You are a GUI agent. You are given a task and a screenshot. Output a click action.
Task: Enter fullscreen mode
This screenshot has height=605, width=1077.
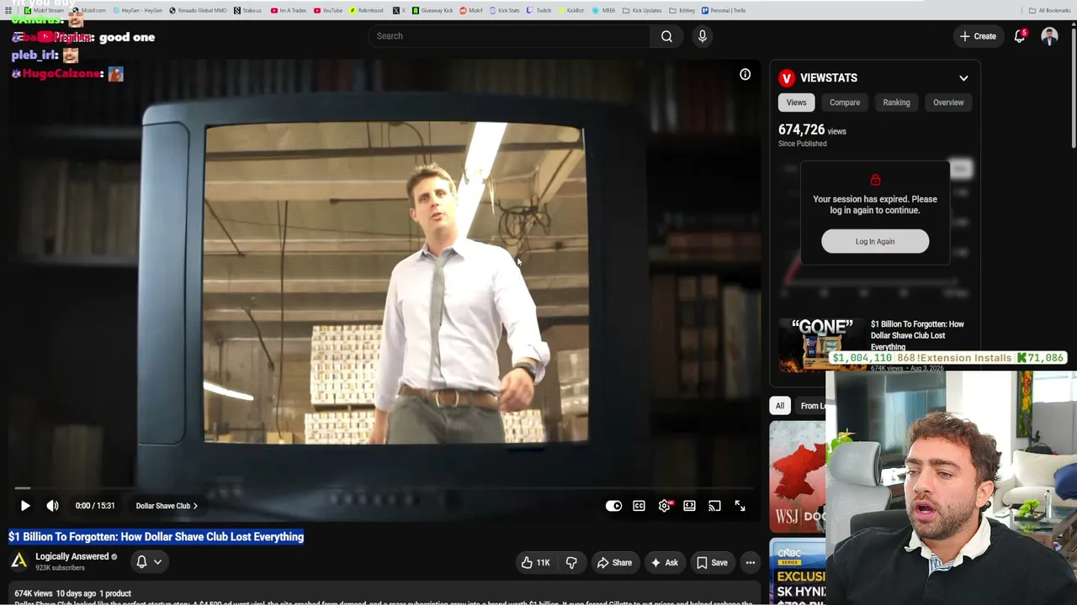pyautogui.click(x=740, y=506)
